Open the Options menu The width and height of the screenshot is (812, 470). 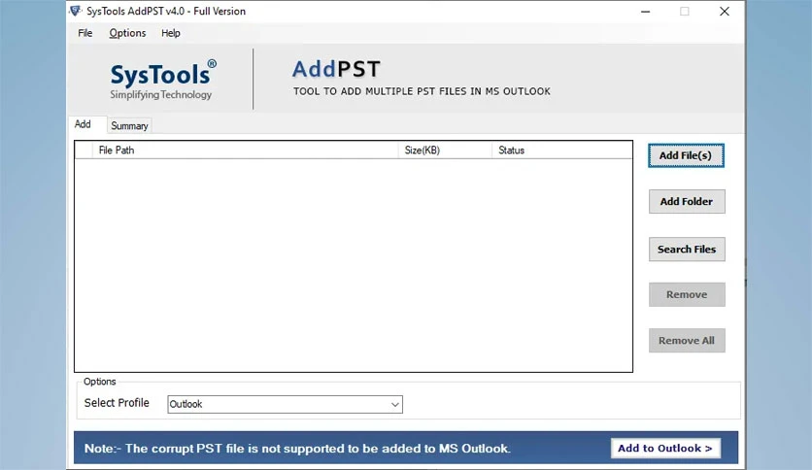pyautogui.click(x=127, y=33)
